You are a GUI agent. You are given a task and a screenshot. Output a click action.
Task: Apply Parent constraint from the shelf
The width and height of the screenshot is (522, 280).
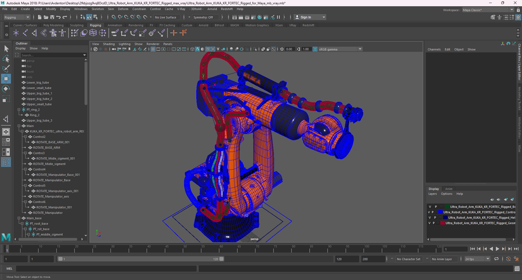pos(115,33)
